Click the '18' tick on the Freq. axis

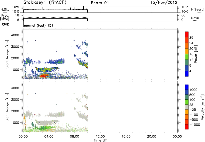click(17, 15)
